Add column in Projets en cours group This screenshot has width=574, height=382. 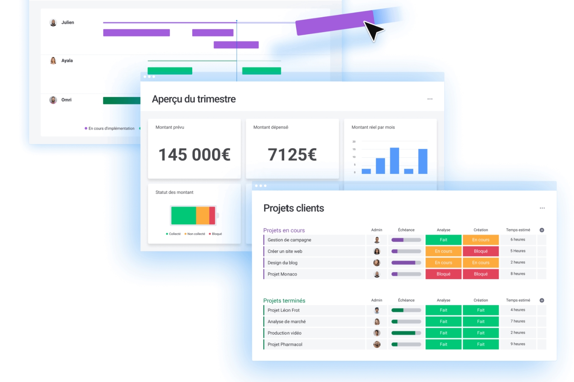(542, 230)
